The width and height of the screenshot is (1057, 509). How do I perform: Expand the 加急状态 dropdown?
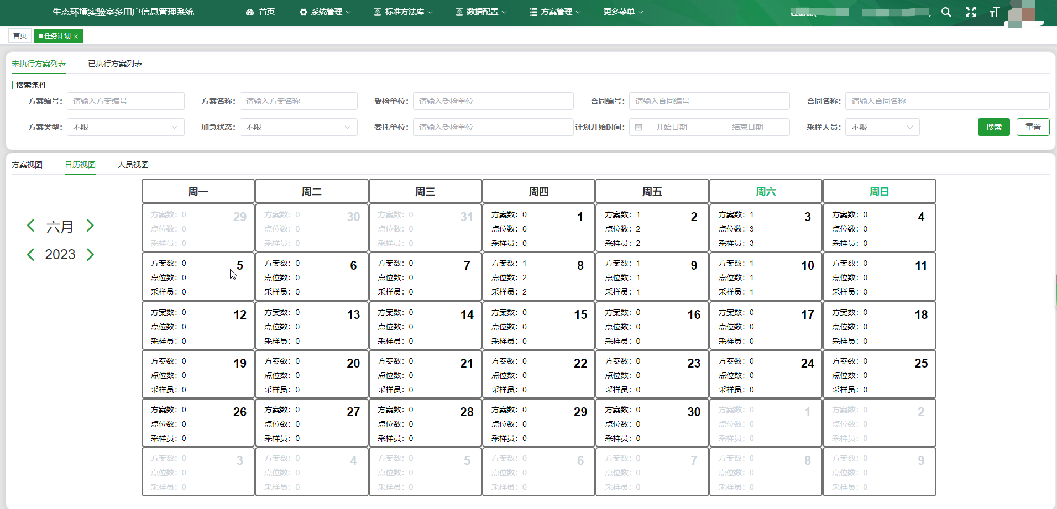coord(299,127)
